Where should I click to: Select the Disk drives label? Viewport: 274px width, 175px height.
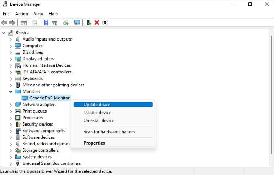pos(33,52)
